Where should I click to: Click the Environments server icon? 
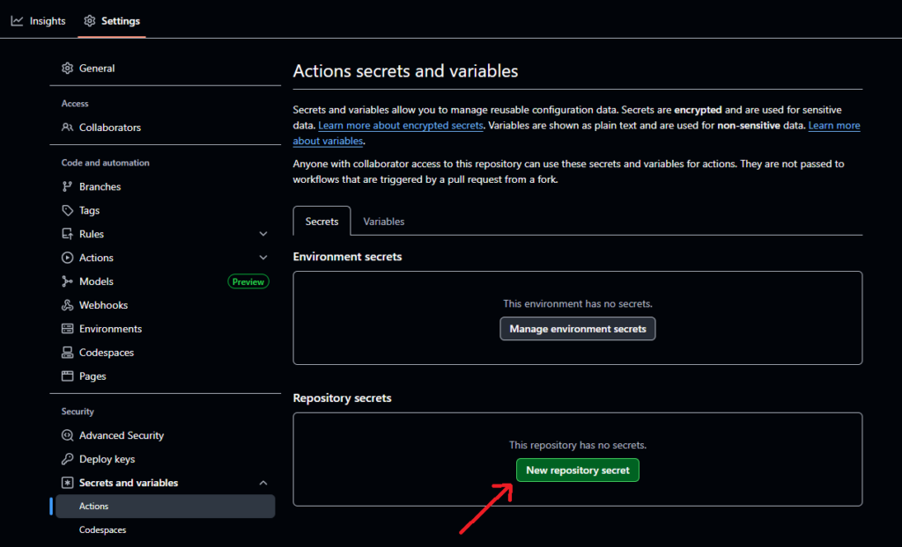click(x=68, y=329)
